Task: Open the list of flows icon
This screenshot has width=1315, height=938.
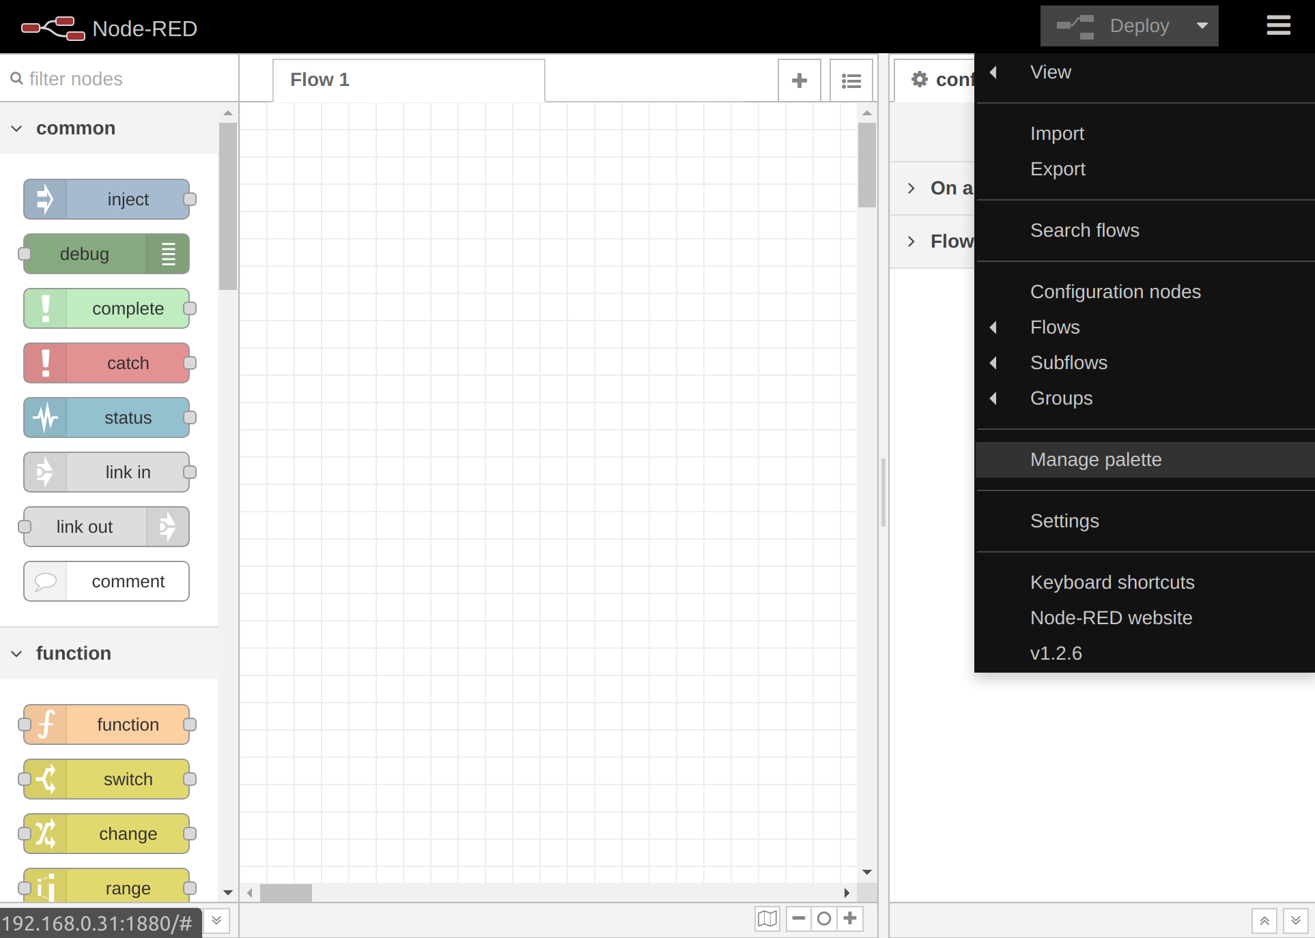Action: tap(851, 80)
